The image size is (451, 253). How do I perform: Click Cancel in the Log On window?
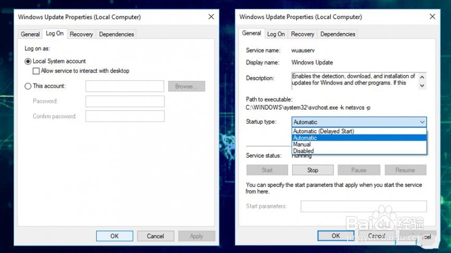pos(155,236)
